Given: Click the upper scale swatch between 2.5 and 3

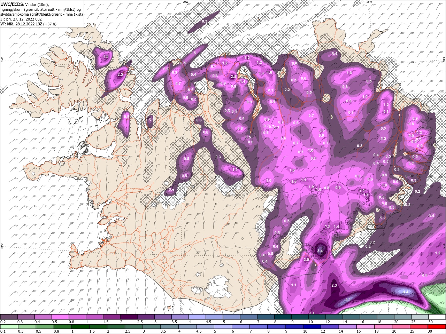Looking at the screenshot, I should 146,317.
